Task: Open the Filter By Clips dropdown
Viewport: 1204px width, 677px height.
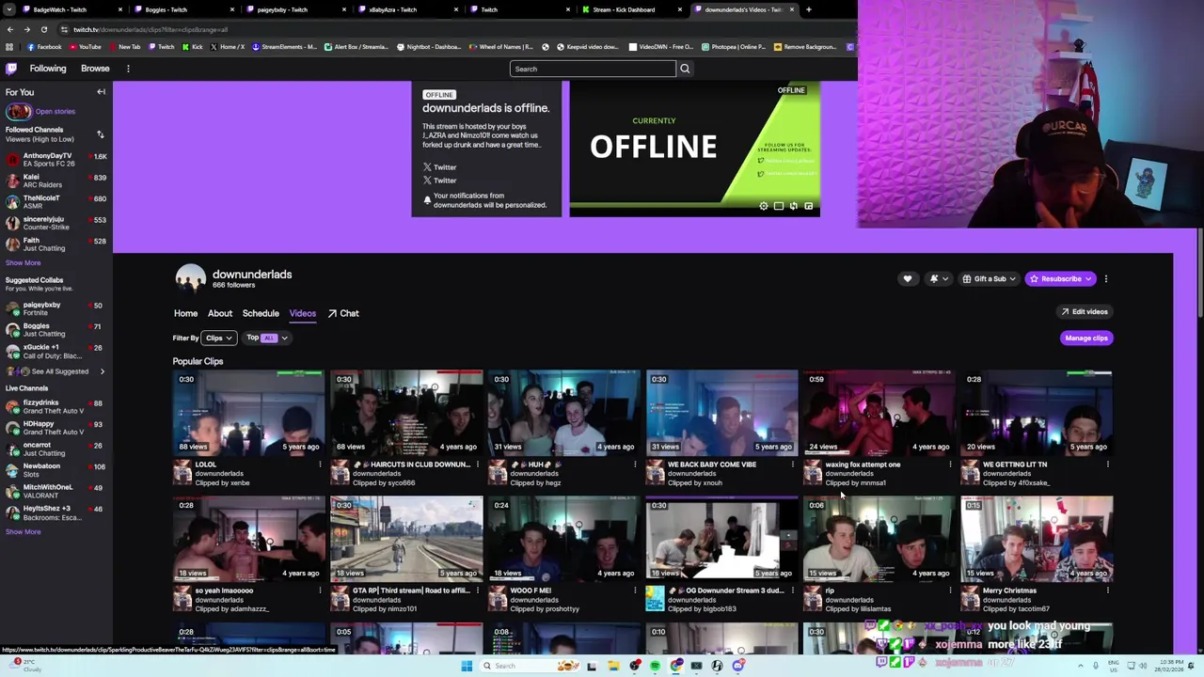Action: tap(219, 338)
